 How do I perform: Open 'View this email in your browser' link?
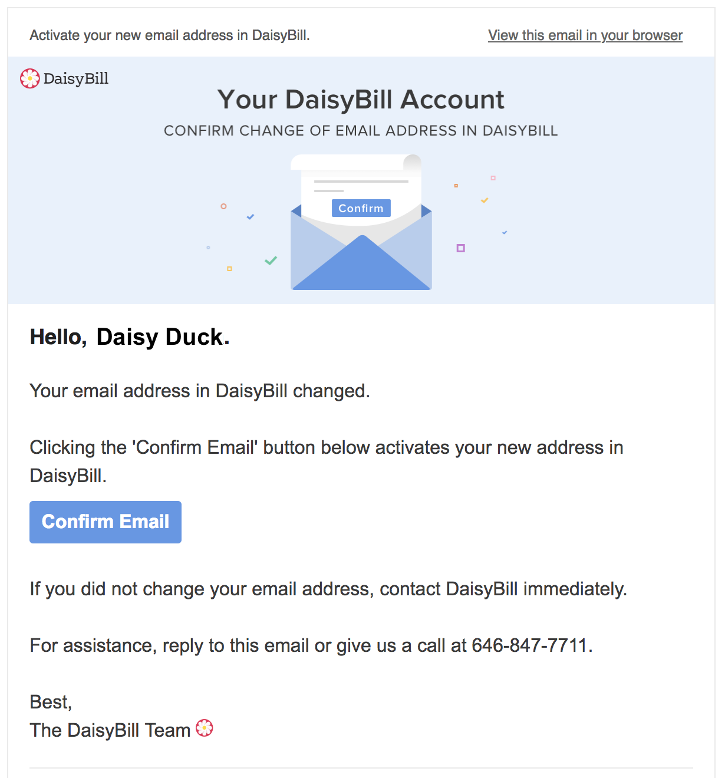(585, 35)
